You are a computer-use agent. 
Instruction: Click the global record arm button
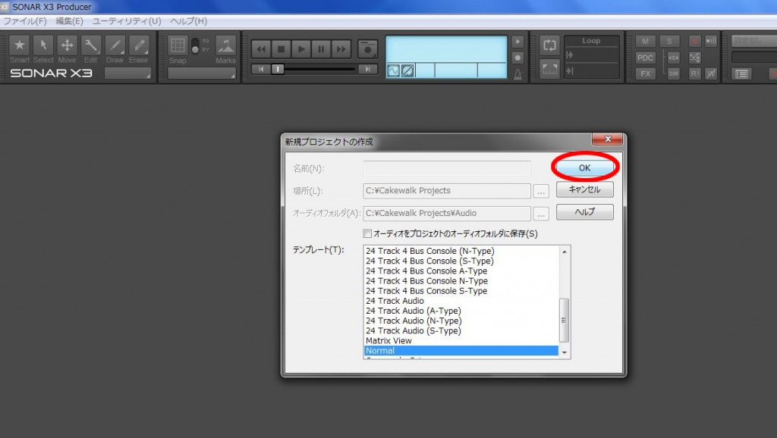coord(695,42)
